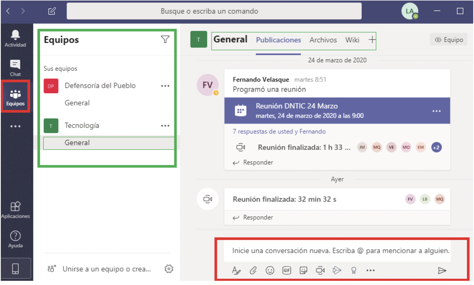
Task: Go forward with the right arrow
Action: [23, 11]
